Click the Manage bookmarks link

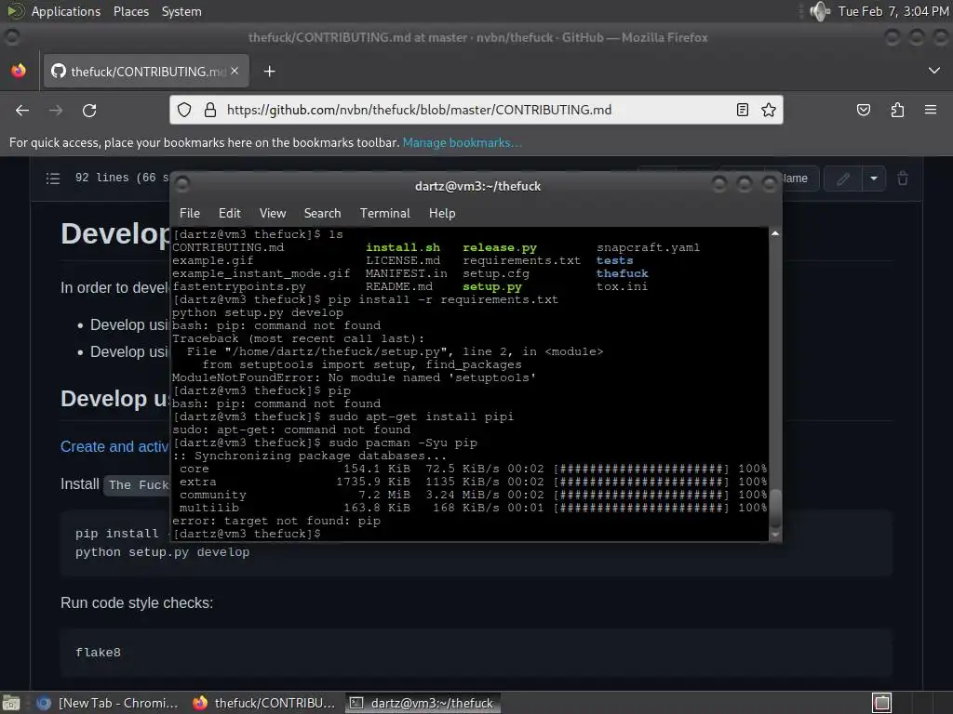[x=462, y=142]
